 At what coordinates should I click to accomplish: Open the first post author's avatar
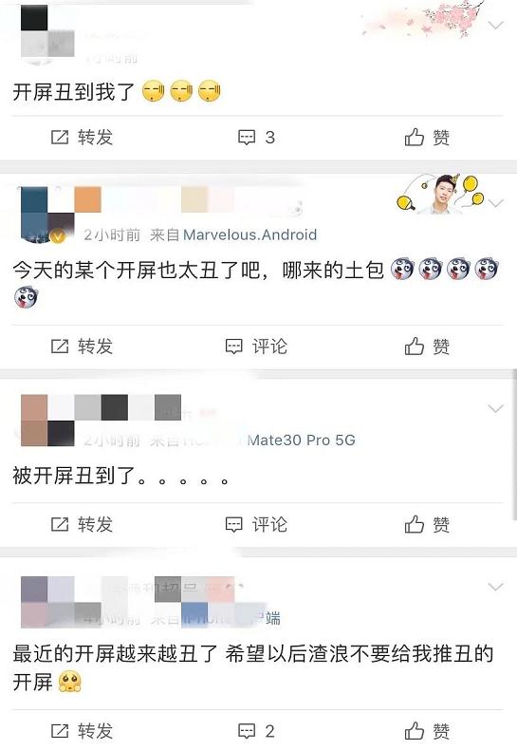pyautogui.click(x=47, y=32)
